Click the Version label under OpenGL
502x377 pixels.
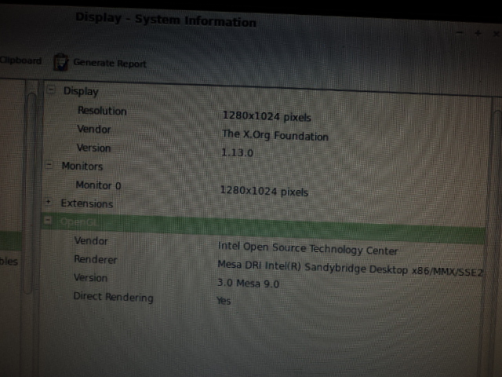(90, 277)
